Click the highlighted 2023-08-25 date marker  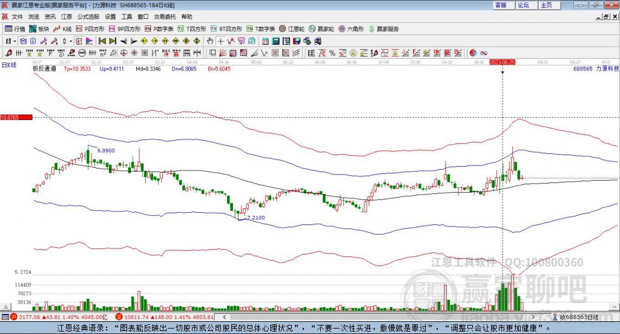(502, 62)
